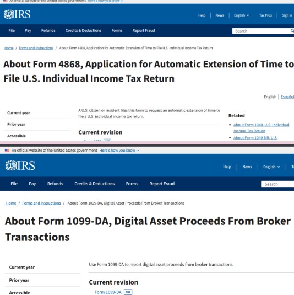The width and height of the screenshot is (294, 295).
Task: Click Forms and Instructions breadcrumb in bottom window
Action: coord(41,203)
